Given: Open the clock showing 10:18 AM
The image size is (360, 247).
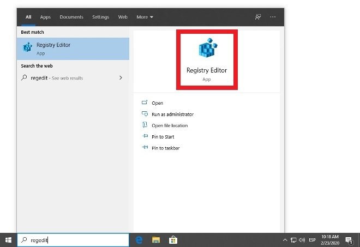Looking at the screenshot, I should [x=330, y=240].
